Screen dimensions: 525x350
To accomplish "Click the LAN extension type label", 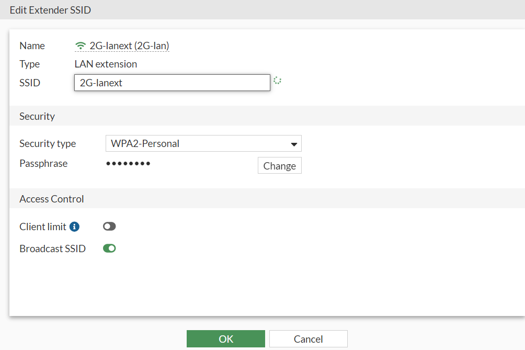I will click(106, 64).
